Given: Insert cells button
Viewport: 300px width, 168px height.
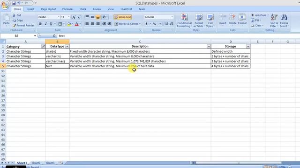Looking at the screenshot, I should tap(223, 21).
